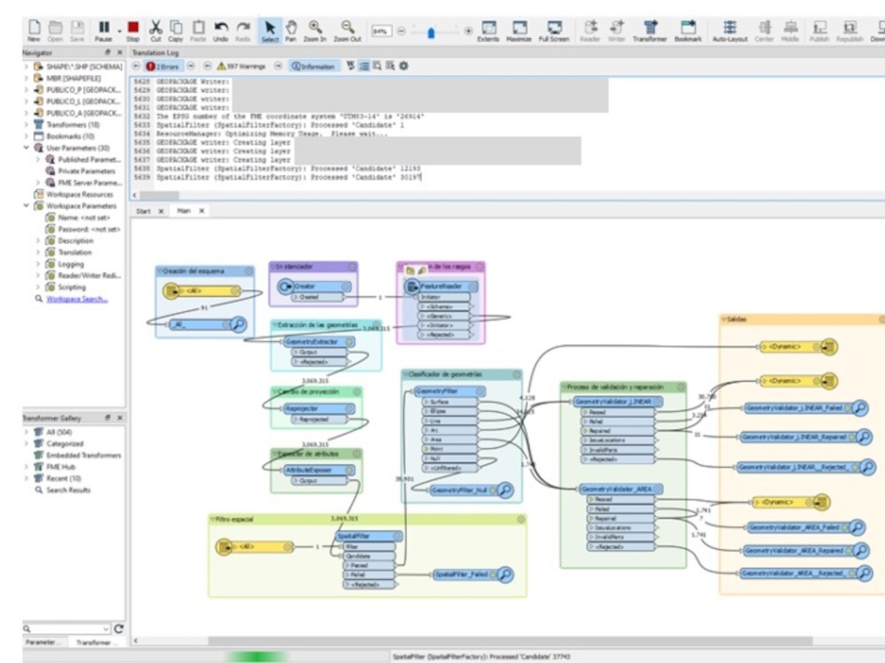This screenshot has width=885, height=663.
Task: Add a Reader via toolbar
Action: pyautogui.click(x=589, y=30)
